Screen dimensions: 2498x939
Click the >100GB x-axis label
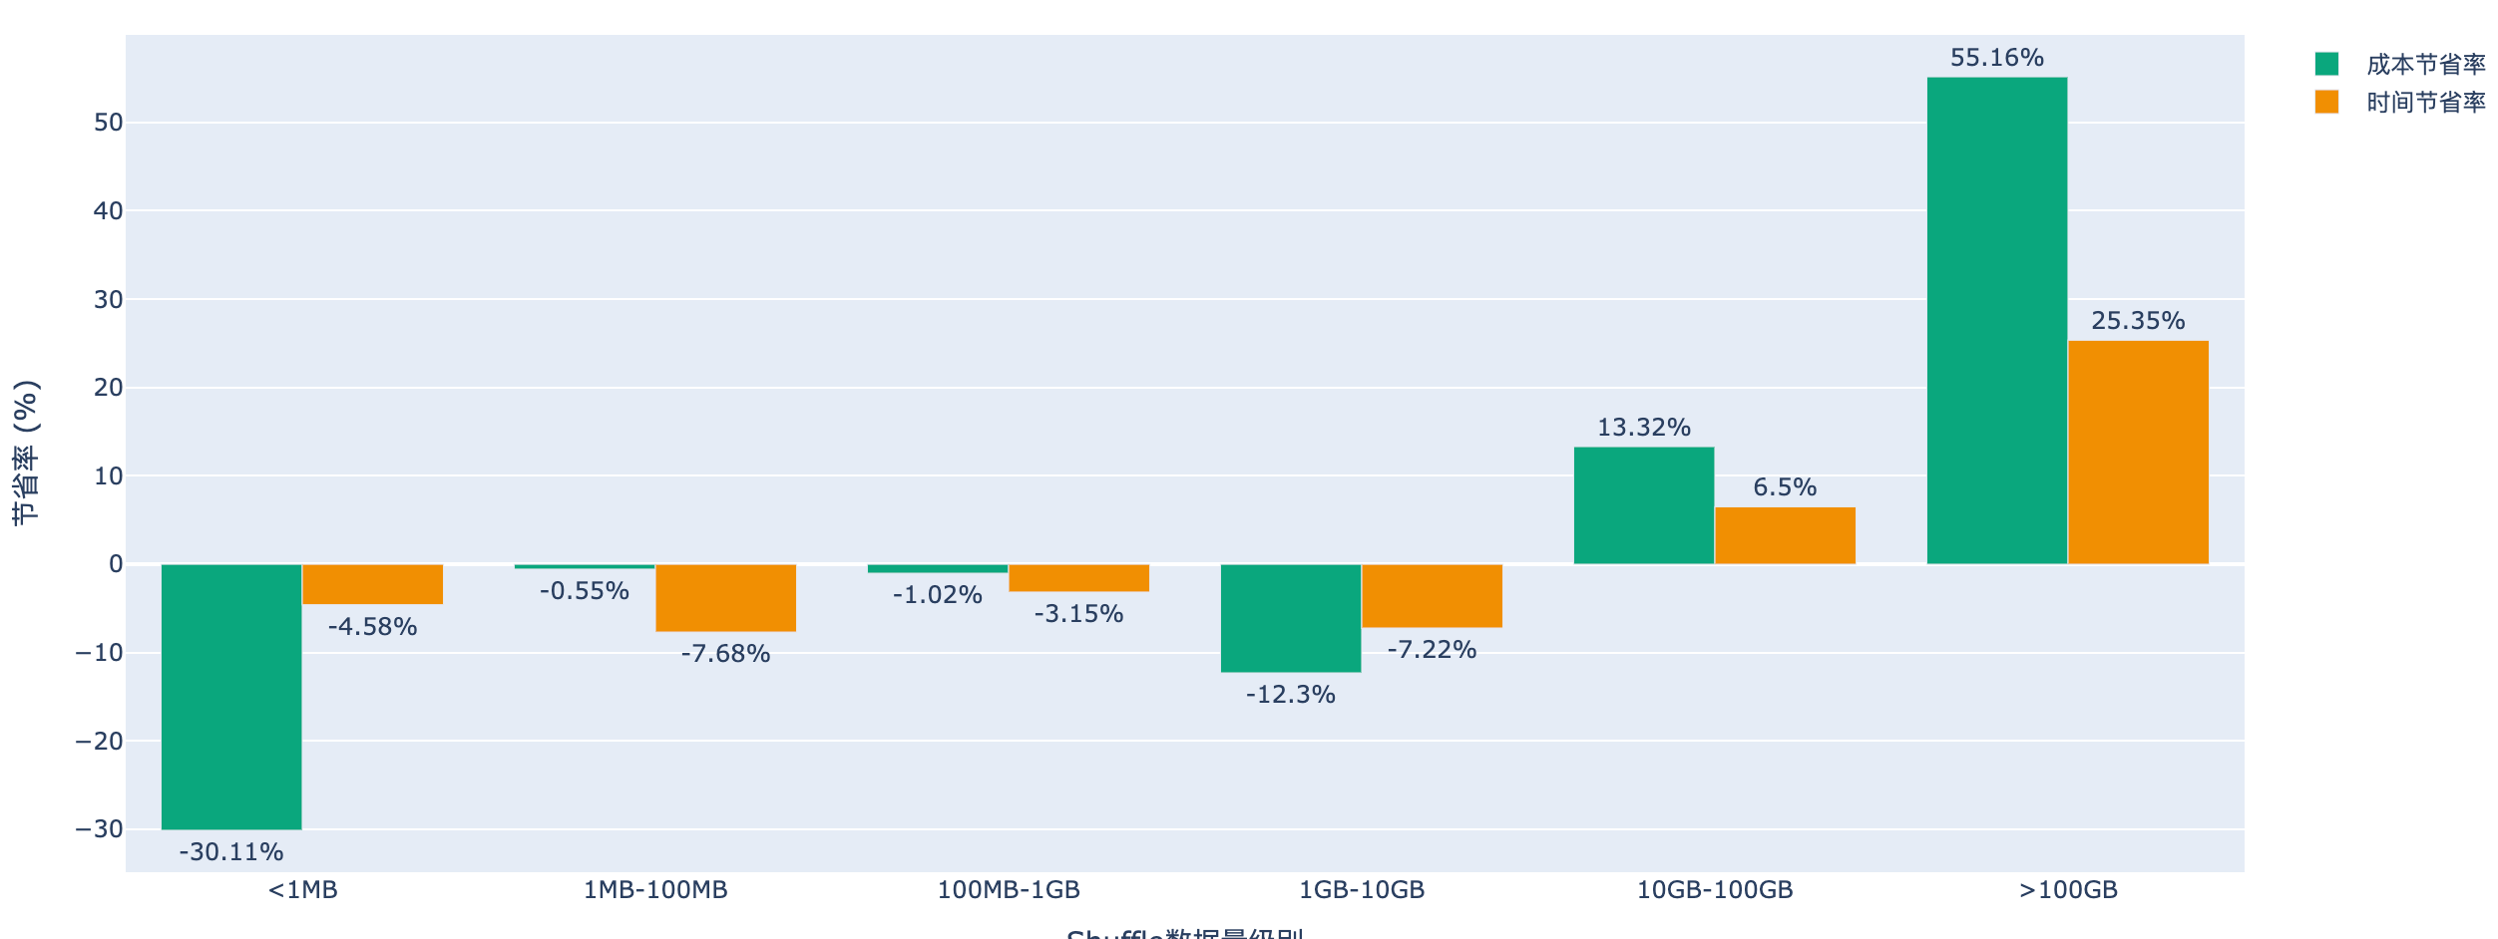tap(2067, 890)
